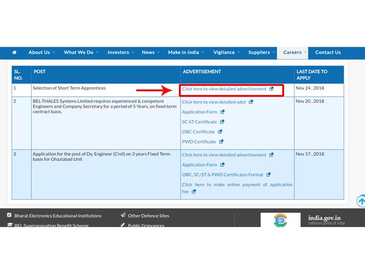This screenshot has width=365, height=274.
Task: Expand the What We Do dropdown arrow
Action: point(97,52)
